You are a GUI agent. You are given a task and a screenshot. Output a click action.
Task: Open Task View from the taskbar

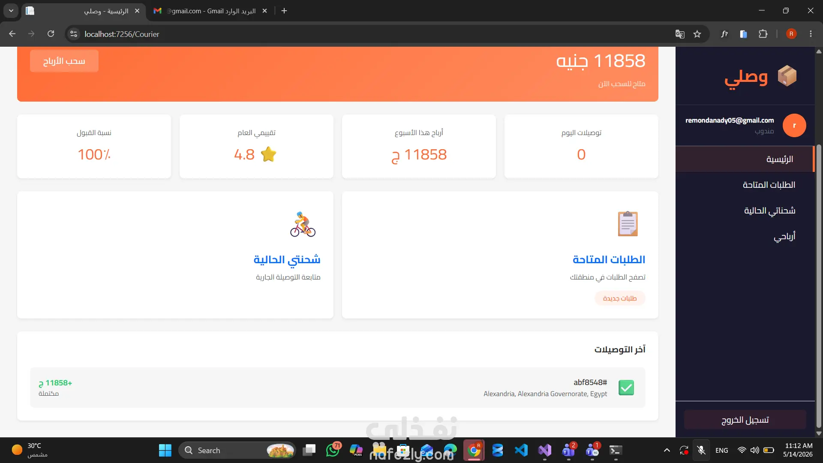pos(309,450)
